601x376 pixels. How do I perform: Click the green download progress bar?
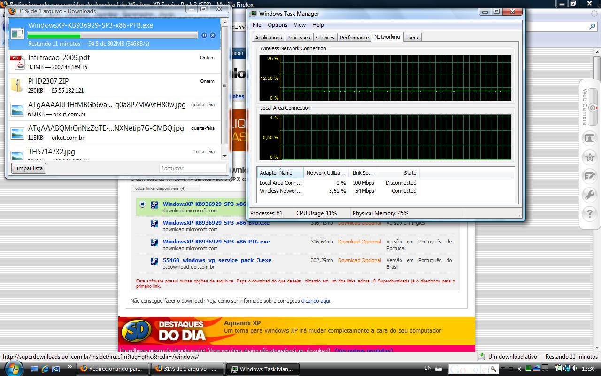(x=113, y=36)
